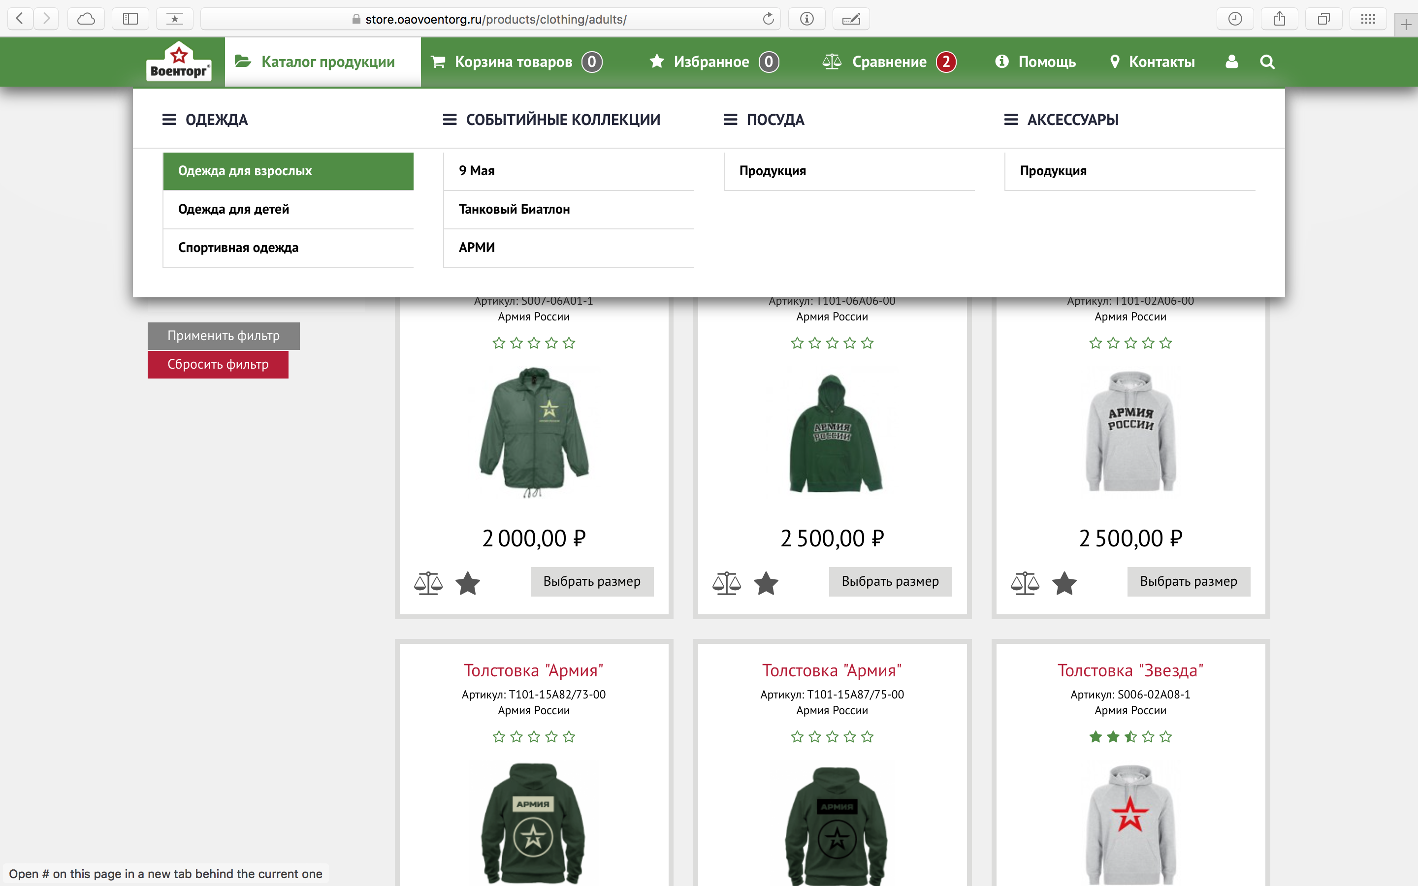Go forward using Safari's forward arrow
The image size is (1418, 886).
(46, 19)
